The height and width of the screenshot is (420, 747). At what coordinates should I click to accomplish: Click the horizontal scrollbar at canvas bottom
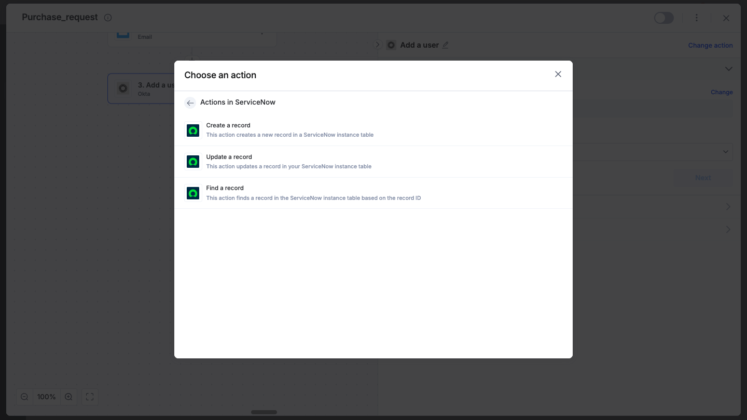(x=264, y=412)
